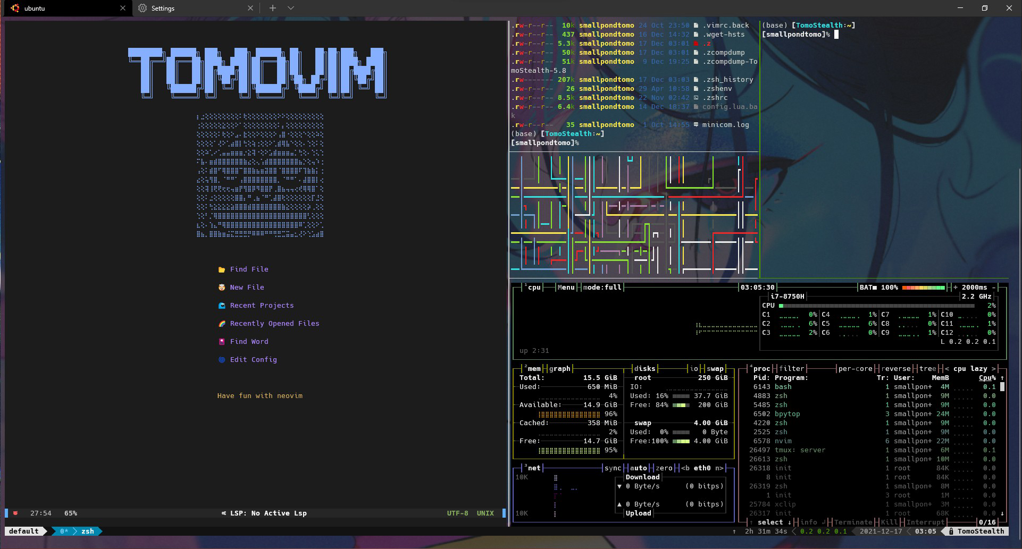Click the rainbow icon beside Recently Opened Files
Screen dimensions: 1022x549
pyautogui.click(x=222, y=324)
